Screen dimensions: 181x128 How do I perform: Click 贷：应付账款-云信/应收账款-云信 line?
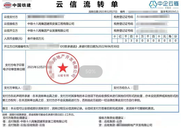(24, 125)
